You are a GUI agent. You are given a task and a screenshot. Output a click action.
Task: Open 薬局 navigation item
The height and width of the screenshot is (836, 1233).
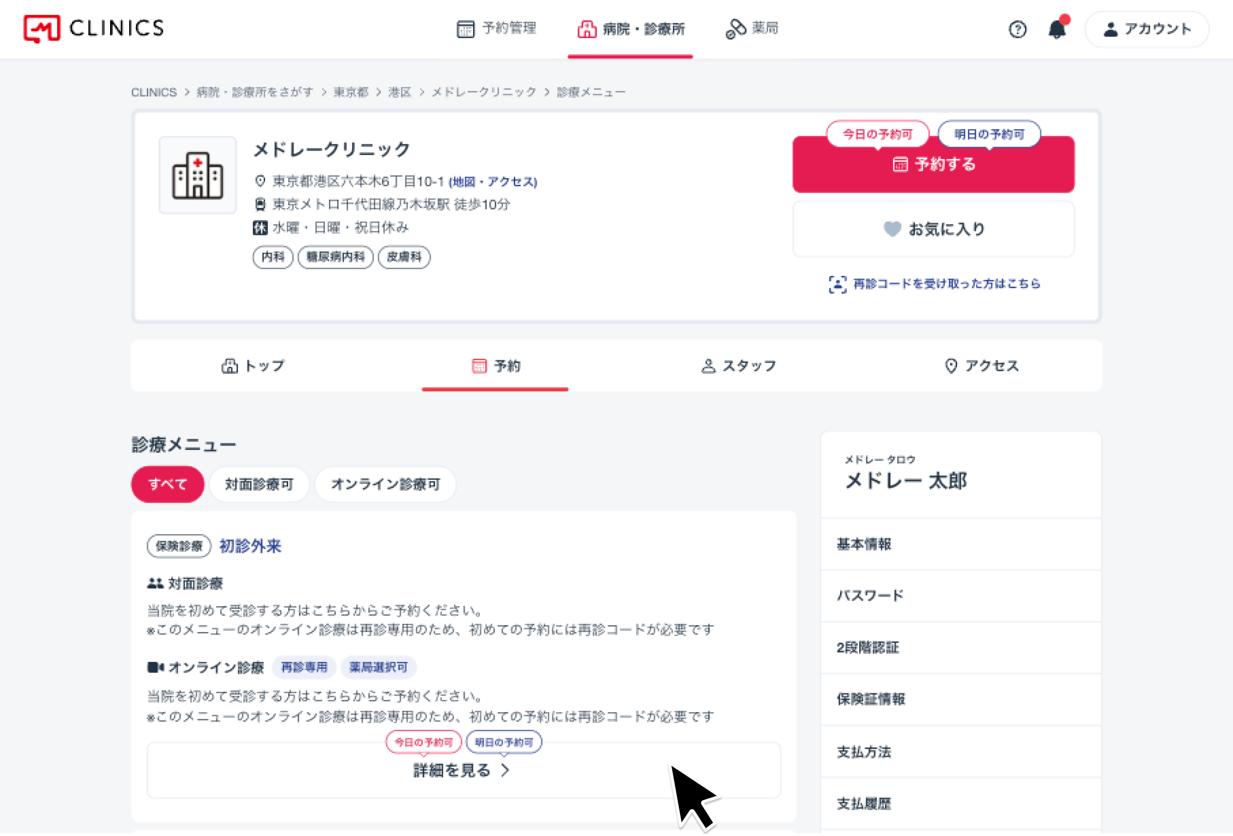click(x=753, y=28)
